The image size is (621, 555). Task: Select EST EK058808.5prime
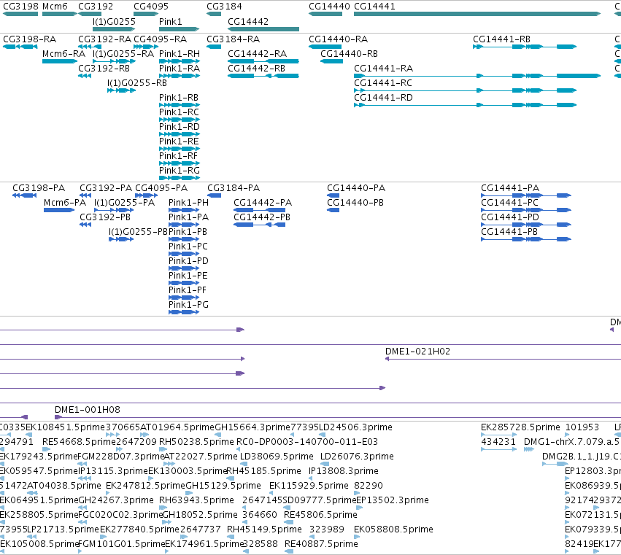pyautogui.click(x=393, y=529)
